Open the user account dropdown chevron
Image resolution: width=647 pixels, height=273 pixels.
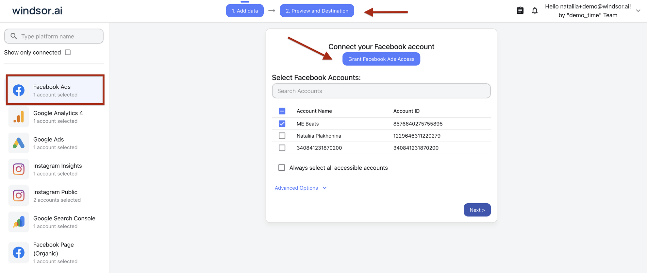pos(638,11)
